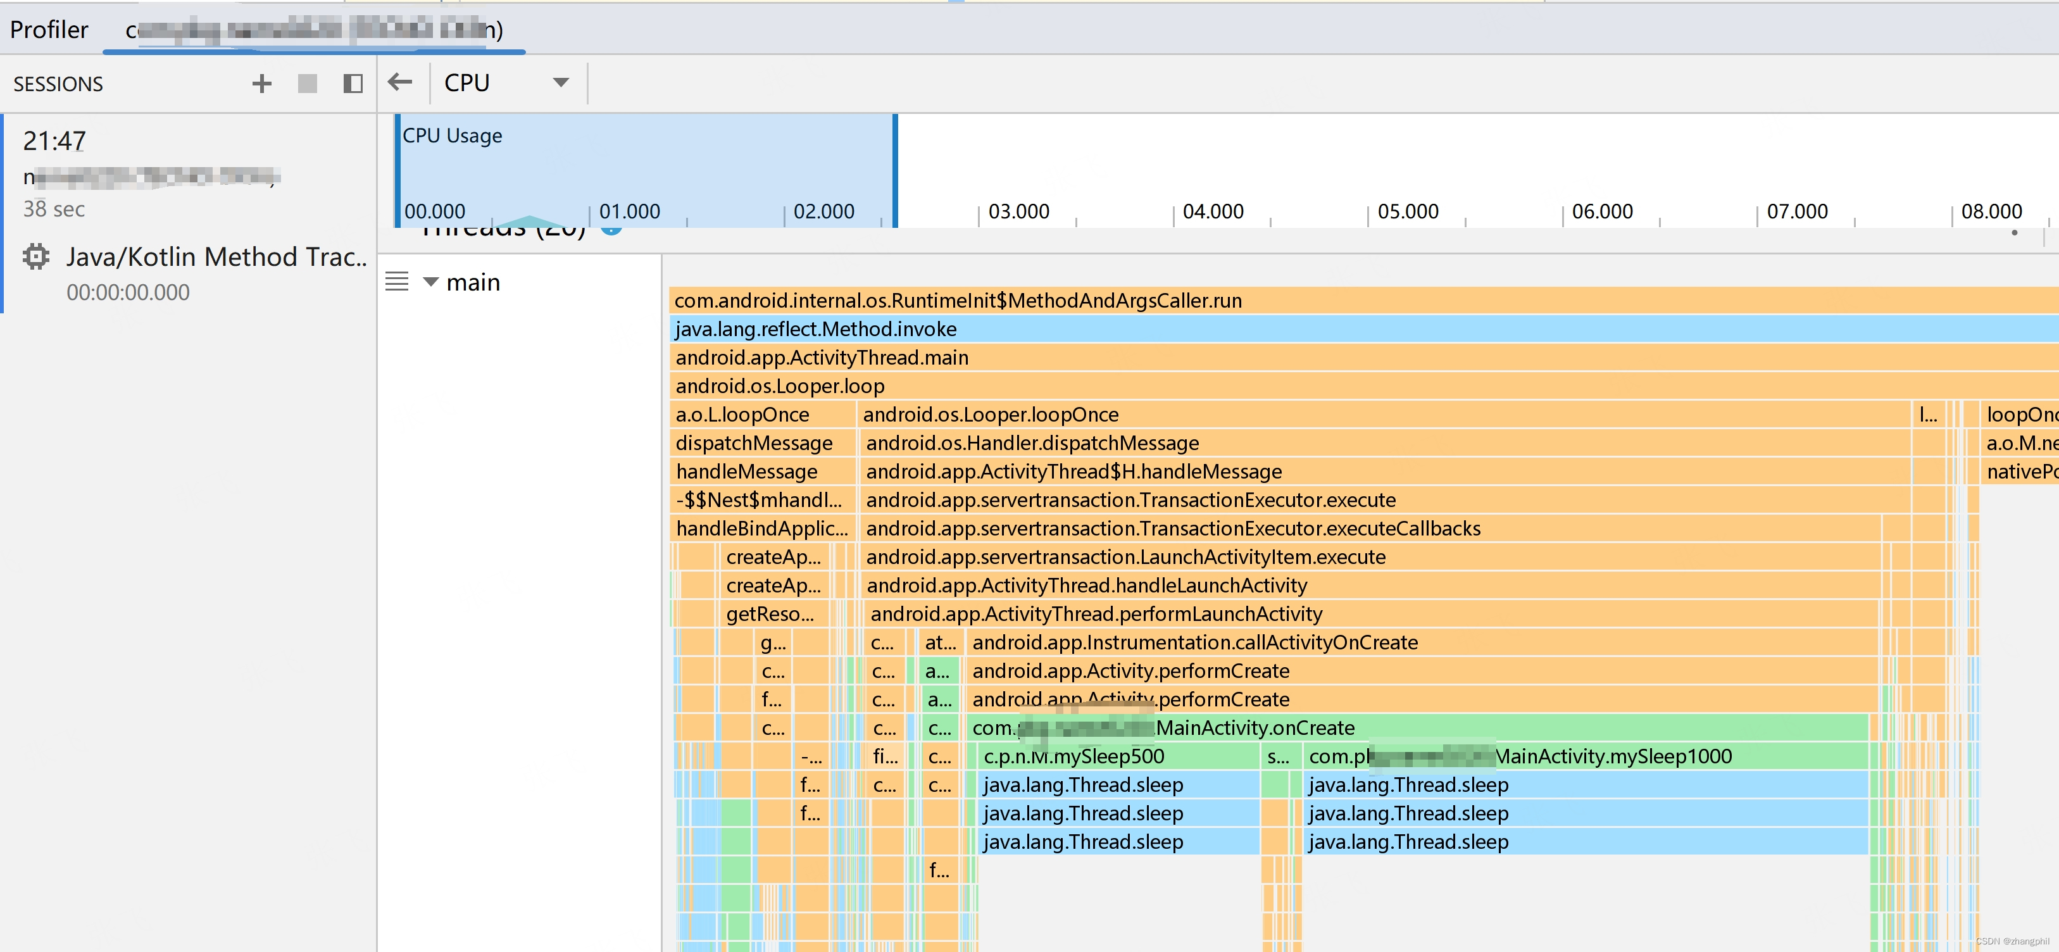Click the gear icon beside Java/Kotlin Method Trace
Screen dimensions: 2059x952
click(x=35, y=256)
